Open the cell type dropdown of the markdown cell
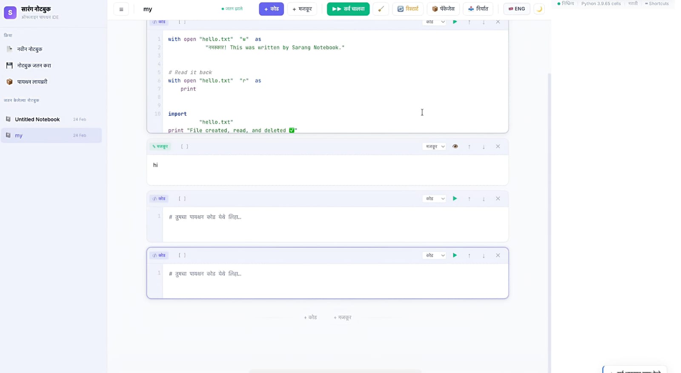 [435, 146]
